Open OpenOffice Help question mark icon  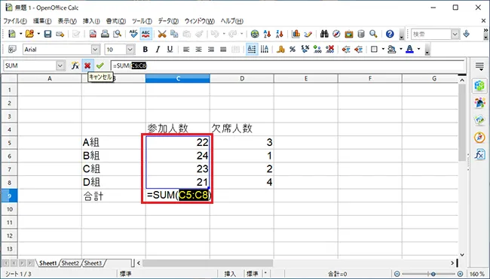pos(390,34)
